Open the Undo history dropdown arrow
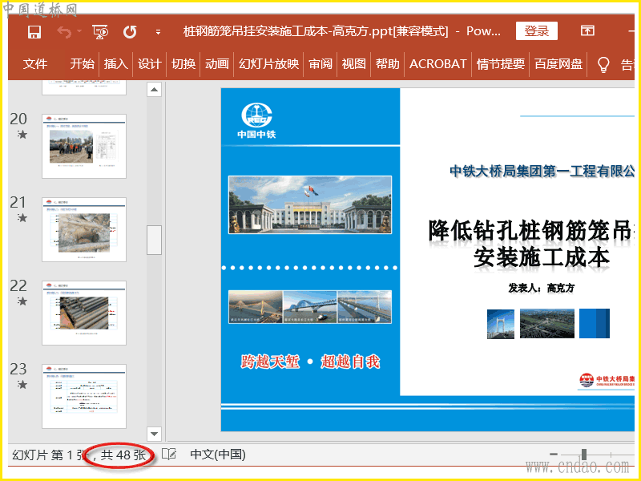Image resolution: width=641 pixels, height=481 pixels. point(79,32)
